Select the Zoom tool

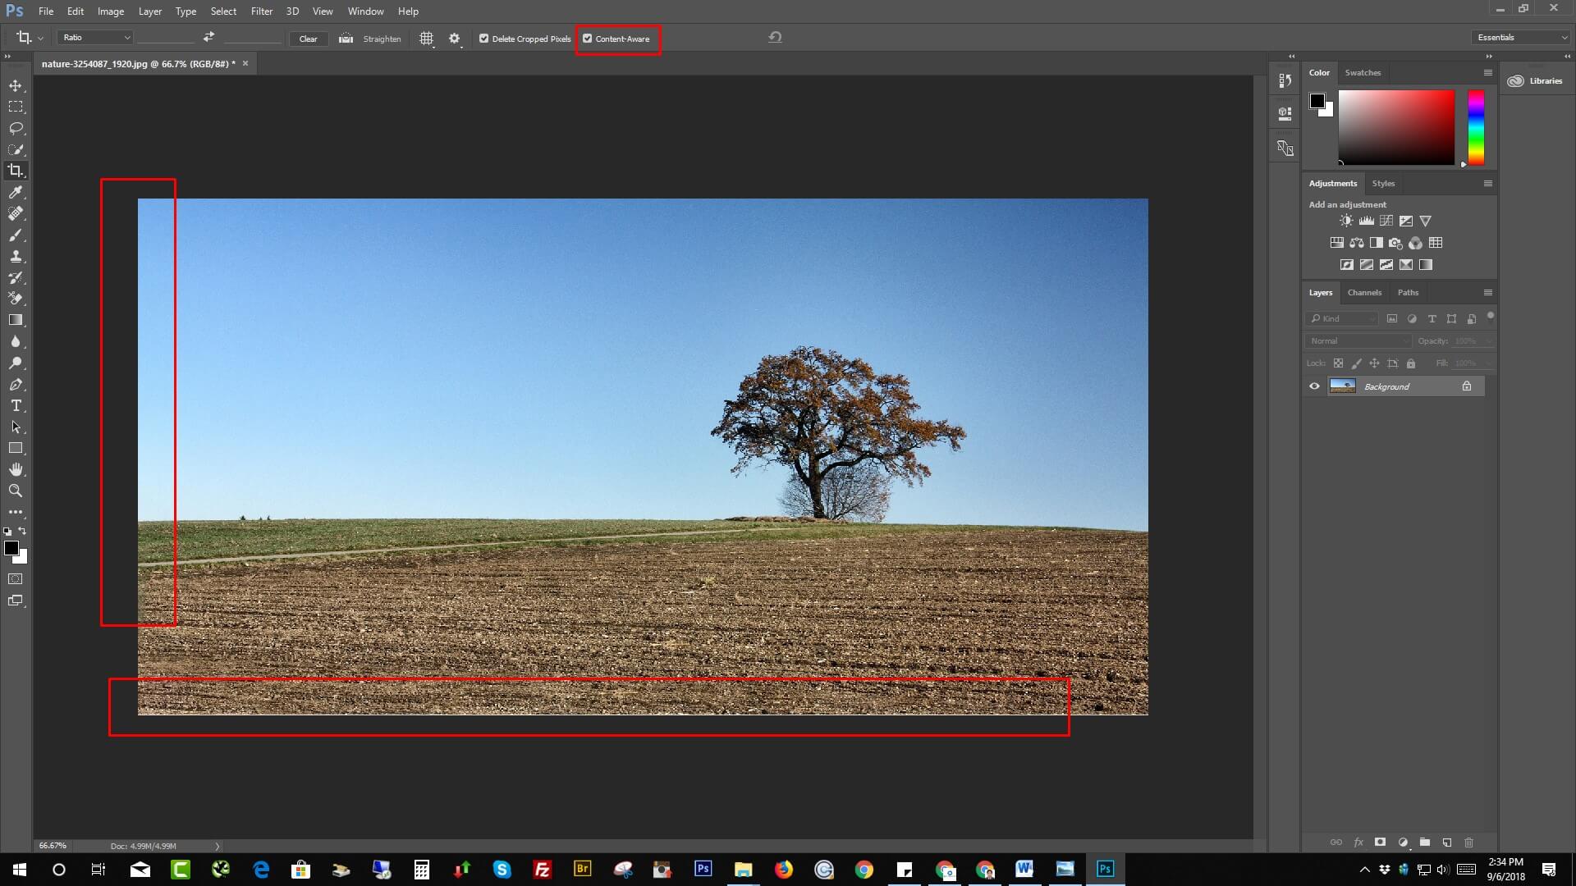tap(16, 491)
